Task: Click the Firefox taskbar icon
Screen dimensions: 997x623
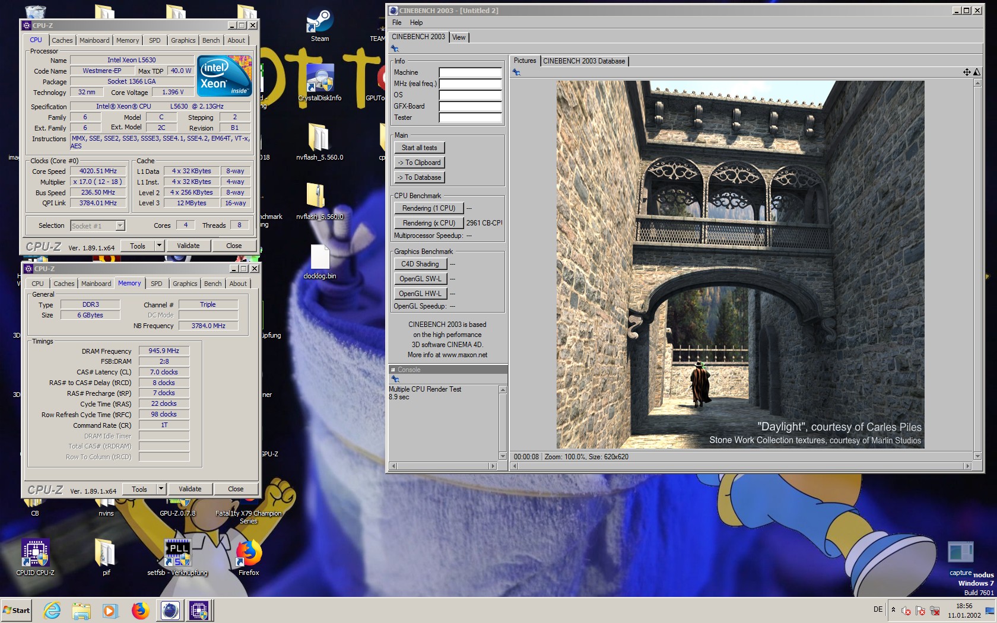Action: [x=140, y=610]
